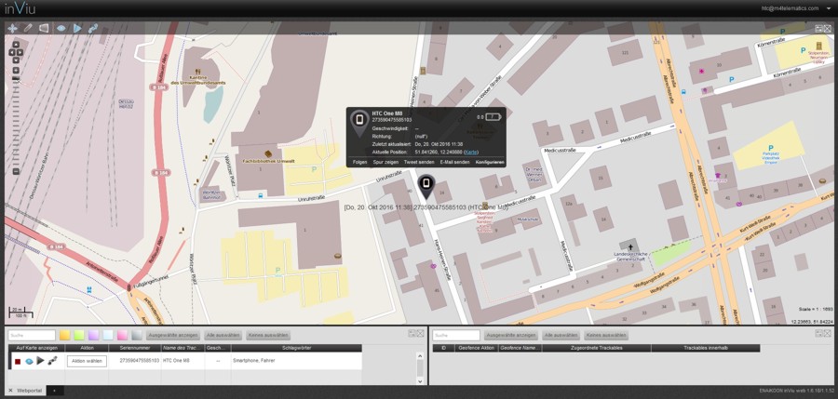Click the map zoom level slider handle
Viewport: 838px width, 399px height.
[x=16, y=79]
